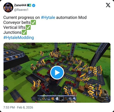Play the Hytale automation video
The height and width of the screenshot is (112, 114).
[57, 73]
